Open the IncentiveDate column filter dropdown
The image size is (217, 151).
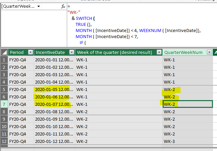(72, 52)
